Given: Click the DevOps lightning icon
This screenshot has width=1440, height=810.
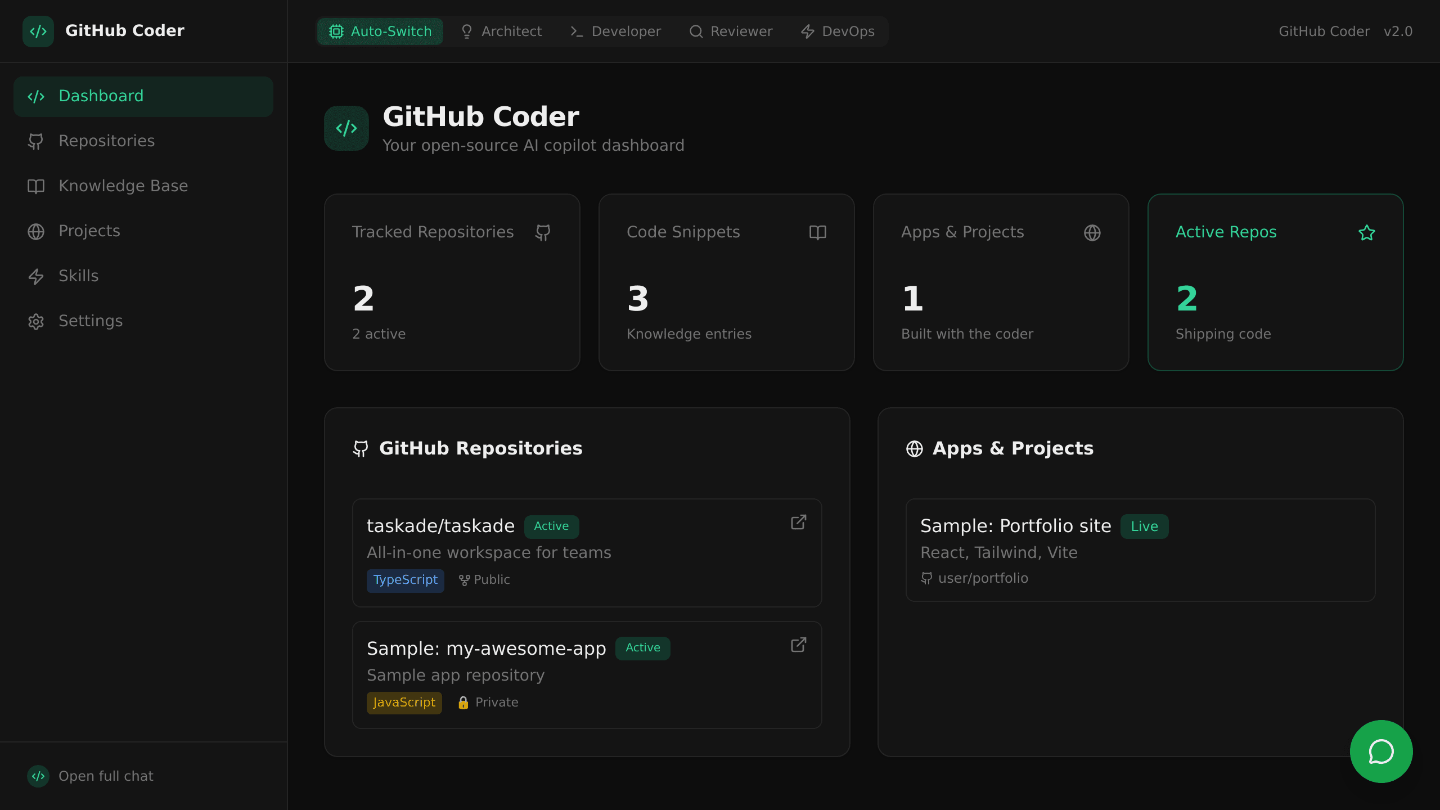Looking at the screenshot, I should coord(808,31).
